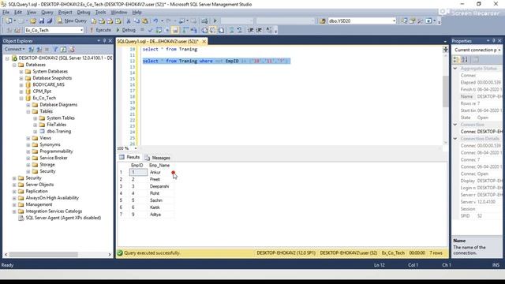Switch to the Messages tab
The image size is (505, 284).
coord(158,158)
